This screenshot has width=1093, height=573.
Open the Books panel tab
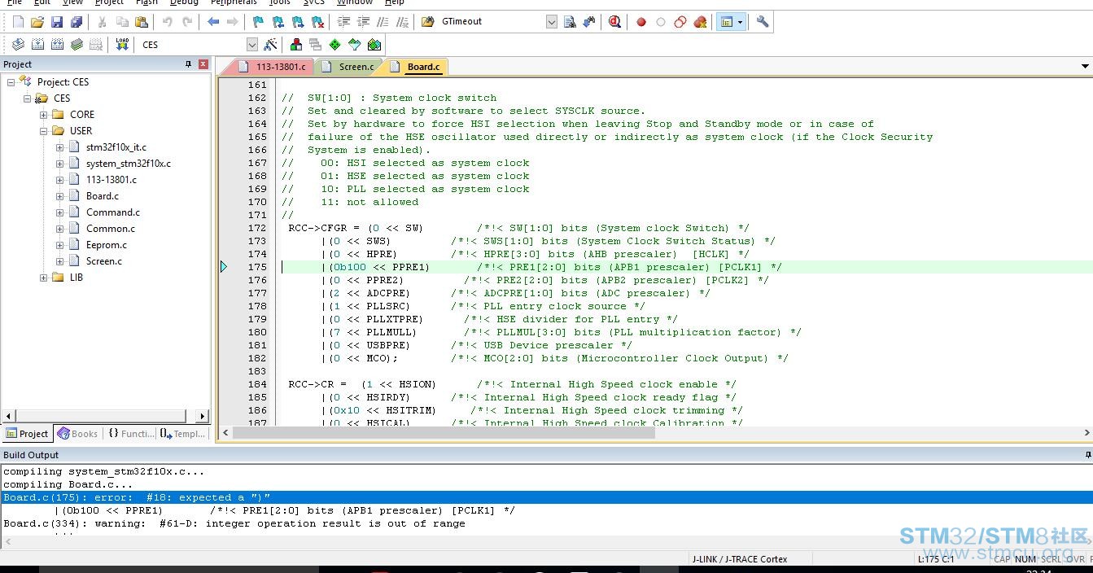tap(77, 434)
